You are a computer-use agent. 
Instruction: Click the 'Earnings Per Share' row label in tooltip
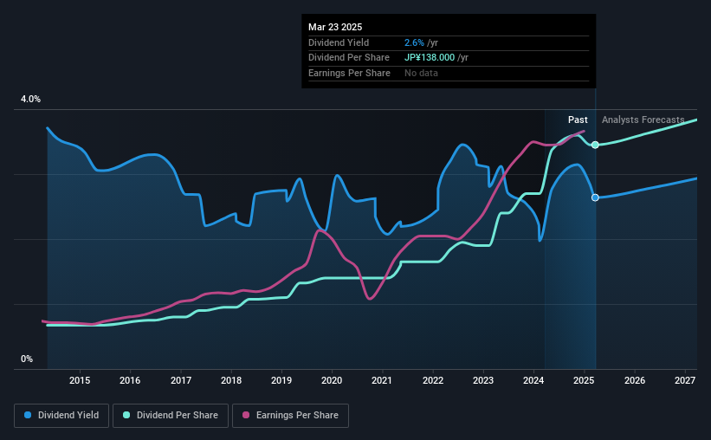click(x=349, y=73)
